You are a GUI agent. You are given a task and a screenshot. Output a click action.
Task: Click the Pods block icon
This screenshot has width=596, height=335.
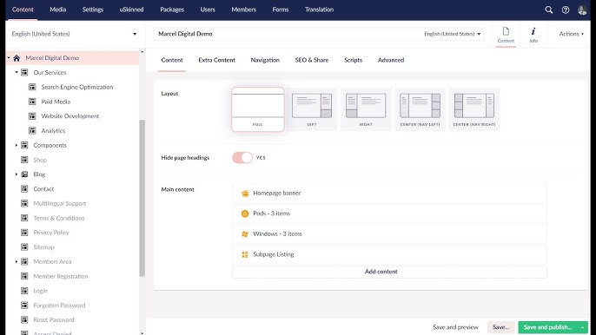pyautogui.click(x=245, y=213)
